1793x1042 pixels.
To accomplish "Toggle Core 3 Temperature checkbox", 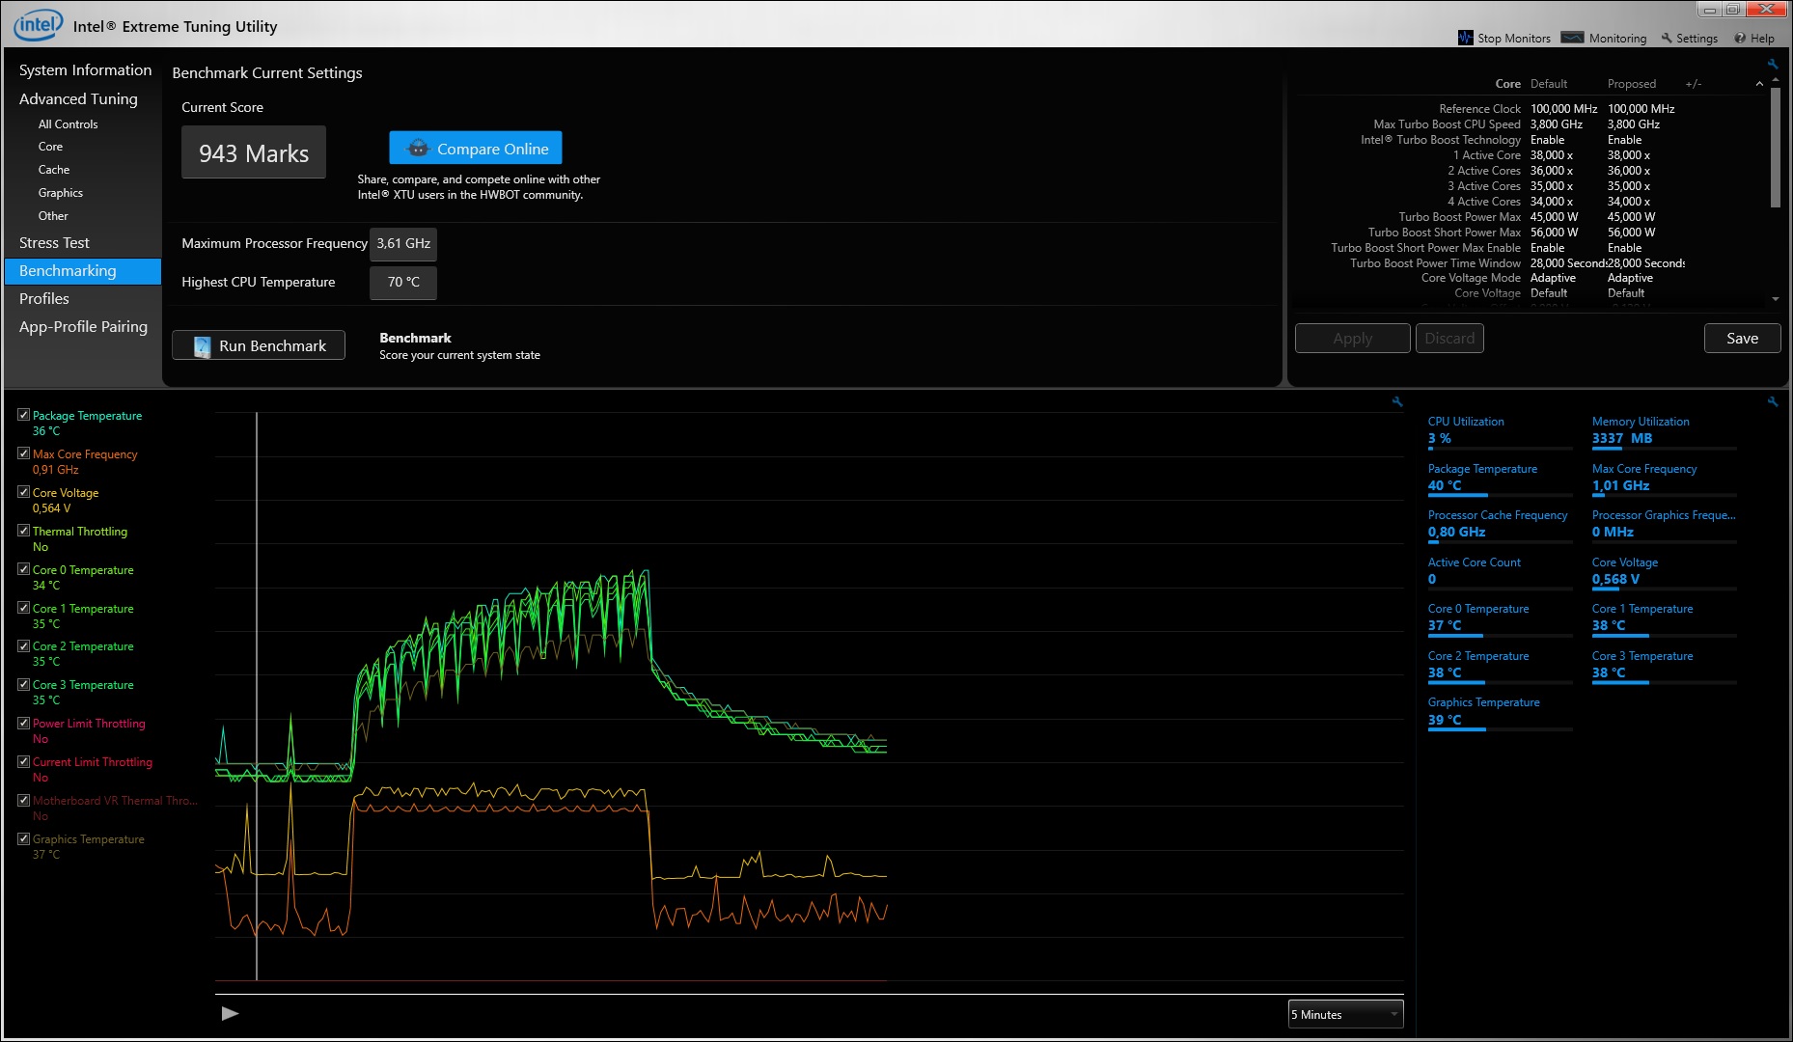I will tap(23, 684).
